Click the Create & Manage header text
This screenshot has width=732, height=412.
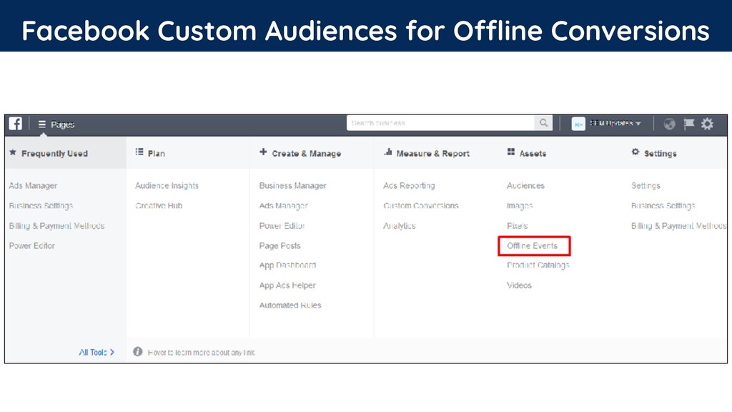(306, 153)
